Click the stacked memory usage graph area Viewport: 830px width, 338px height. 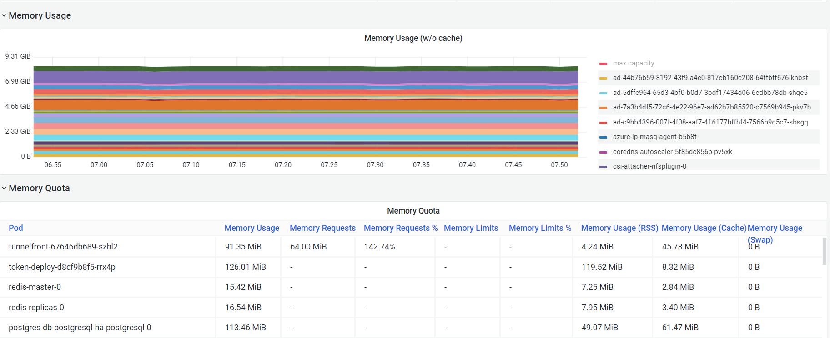[x=306, y=111]
